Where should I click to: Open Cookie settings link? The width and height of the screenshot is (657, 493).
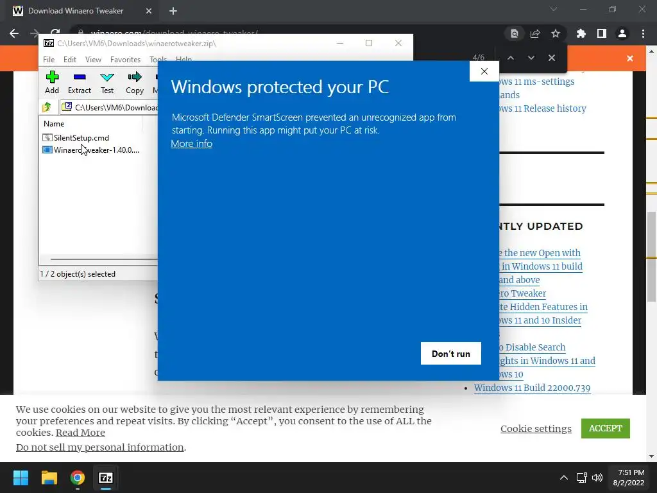[x=536, y=428]
